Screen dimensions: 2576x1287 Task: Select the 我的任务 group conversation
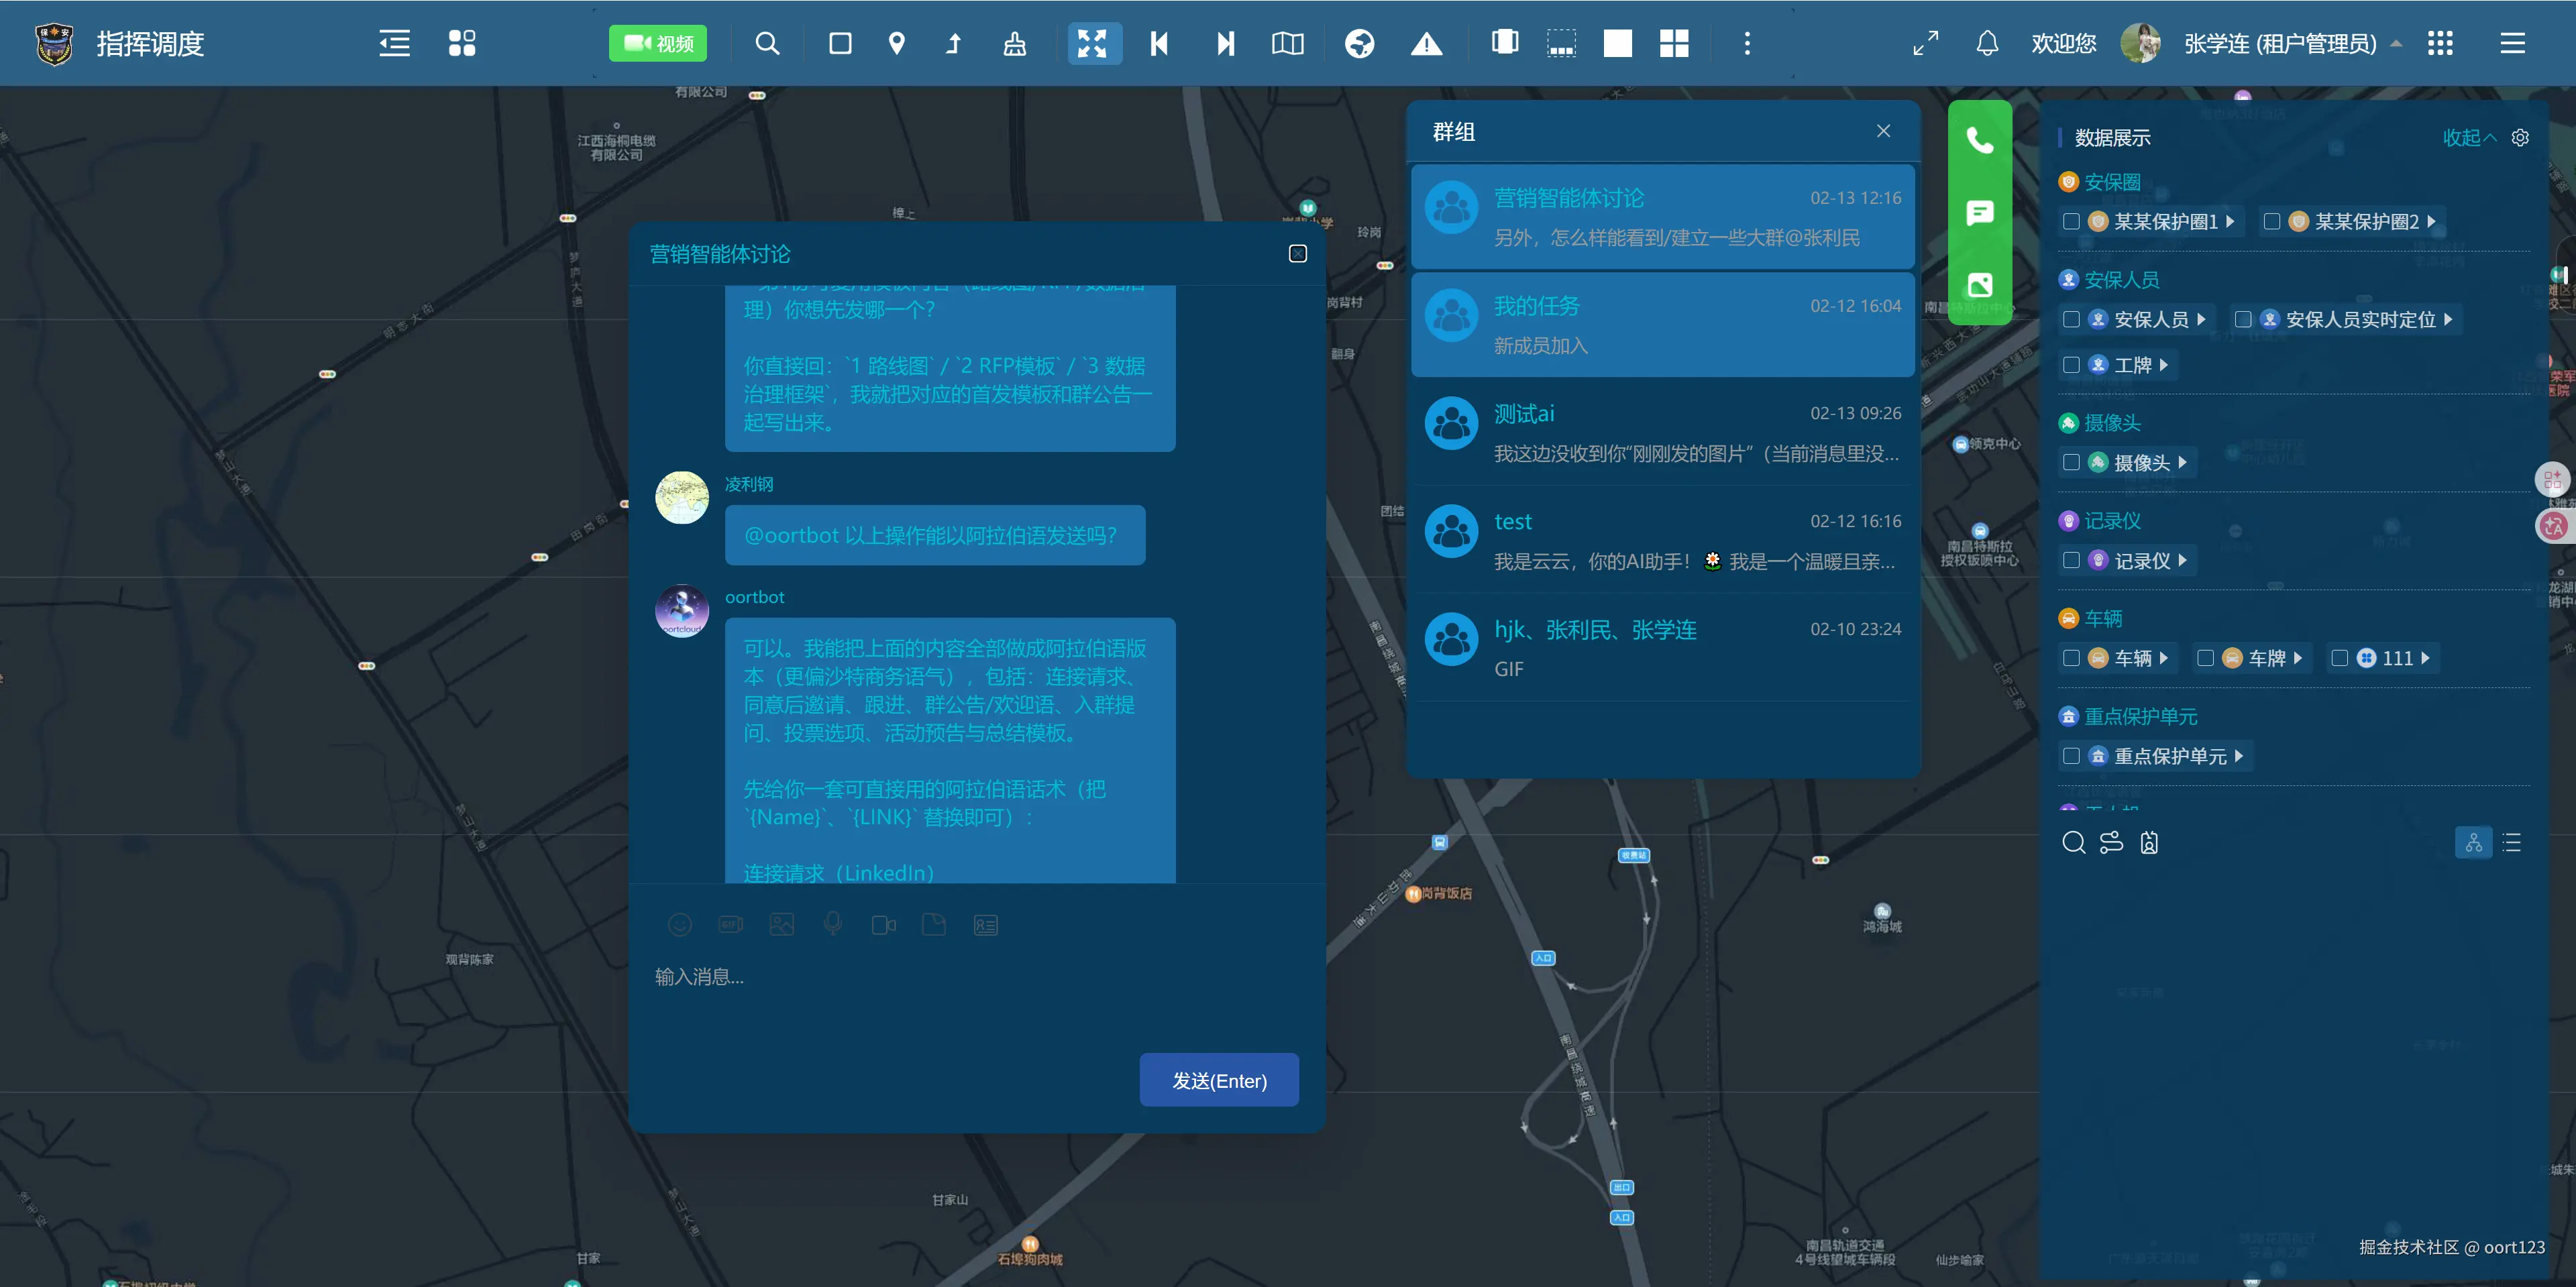coord(1661,324)
